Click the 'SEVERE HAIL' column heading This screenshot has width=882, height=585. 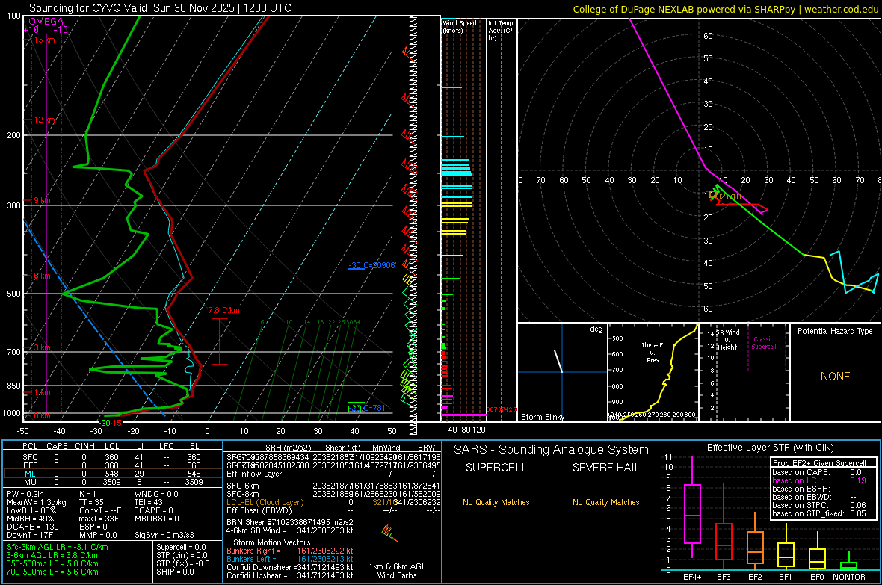pyautogui.click(x=605, y=468)
